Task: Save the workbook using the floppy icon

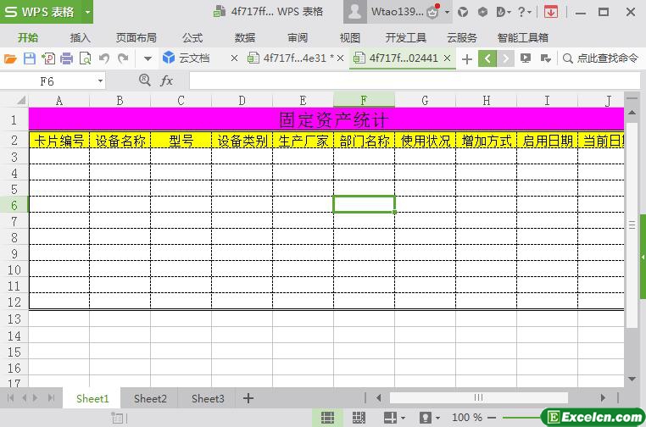Action: point(30,58)
